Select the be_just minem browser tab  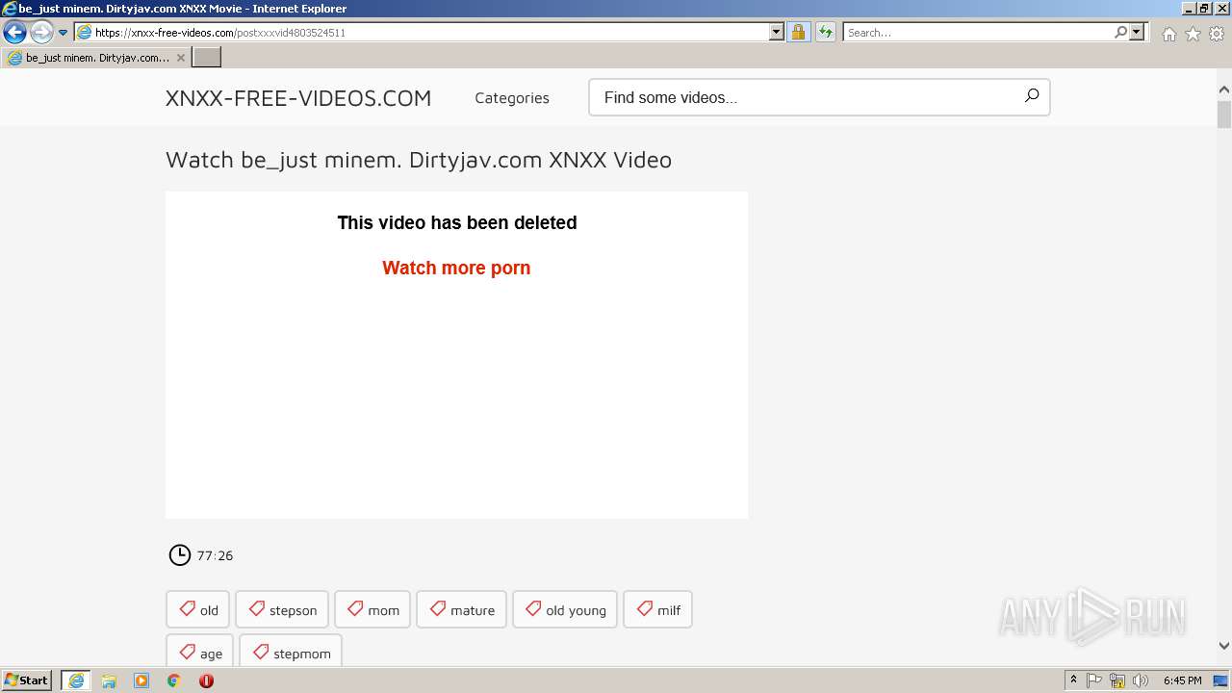[x=95, y=58]
